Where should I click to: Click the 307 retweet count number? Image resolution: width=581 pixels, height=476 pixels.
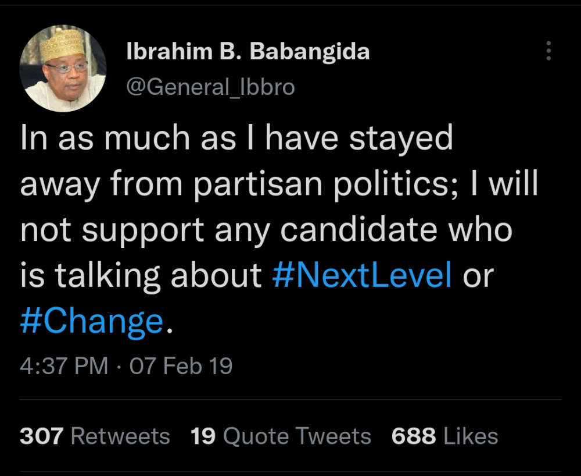[41, 436]
